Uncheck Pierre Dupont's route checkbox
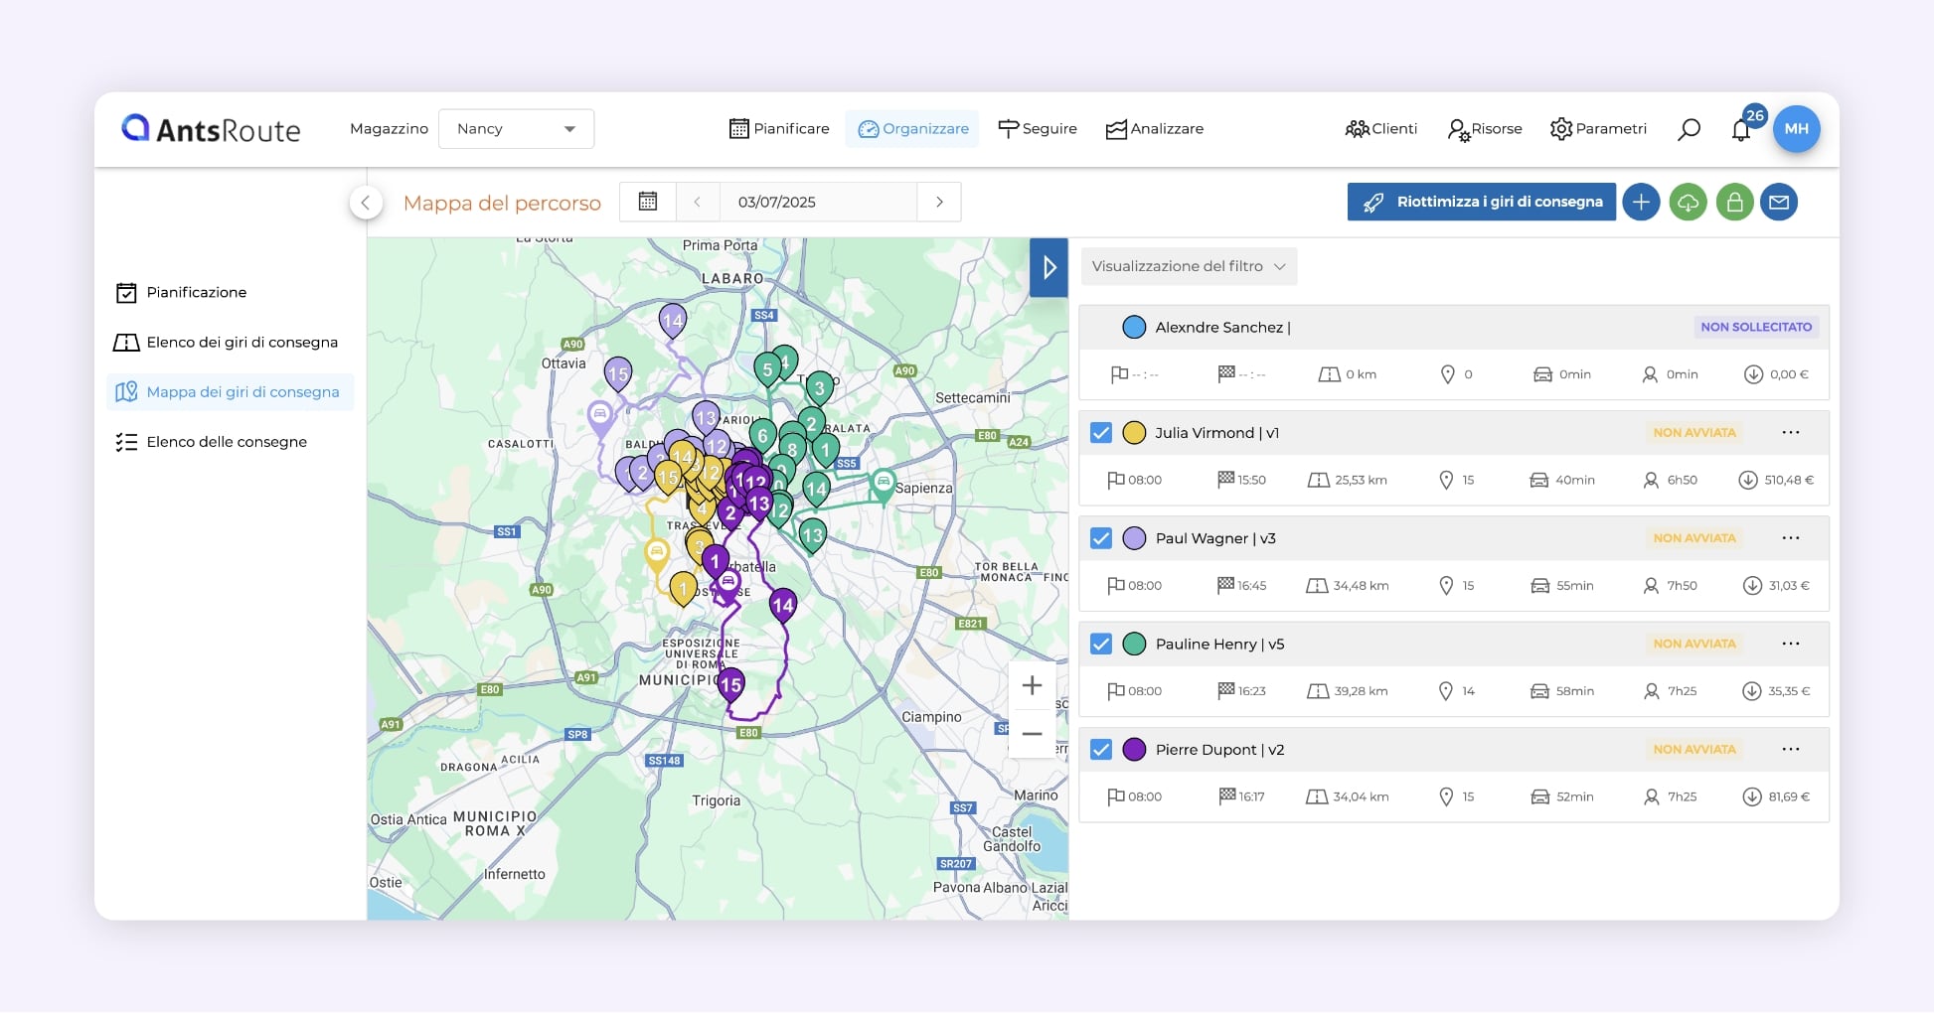The image size is (1934, 1013). [1100, 750]
